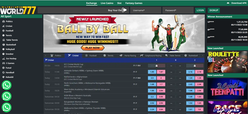Click the Snooker icon in the sidebar

pyautogui.click(x=3, y=54)
